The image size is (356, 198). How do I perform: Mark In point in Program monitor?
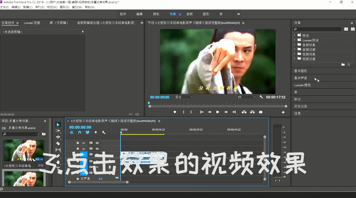[183, 112]
